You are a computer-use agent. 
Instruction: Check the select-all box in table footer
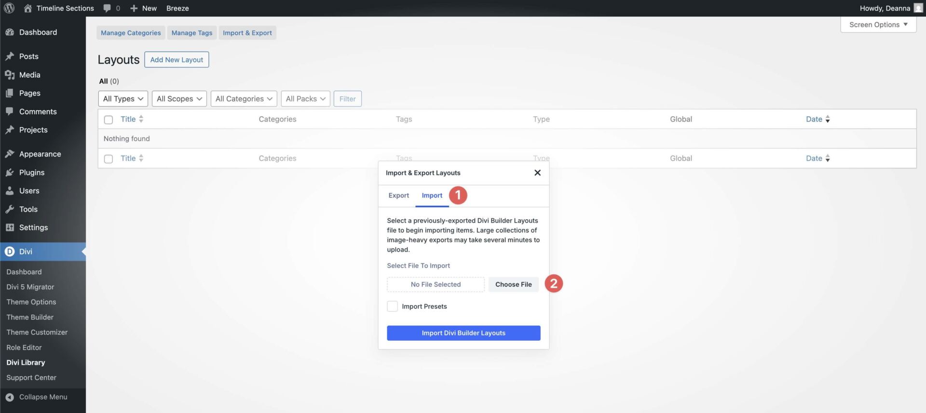tap(109, 159)
